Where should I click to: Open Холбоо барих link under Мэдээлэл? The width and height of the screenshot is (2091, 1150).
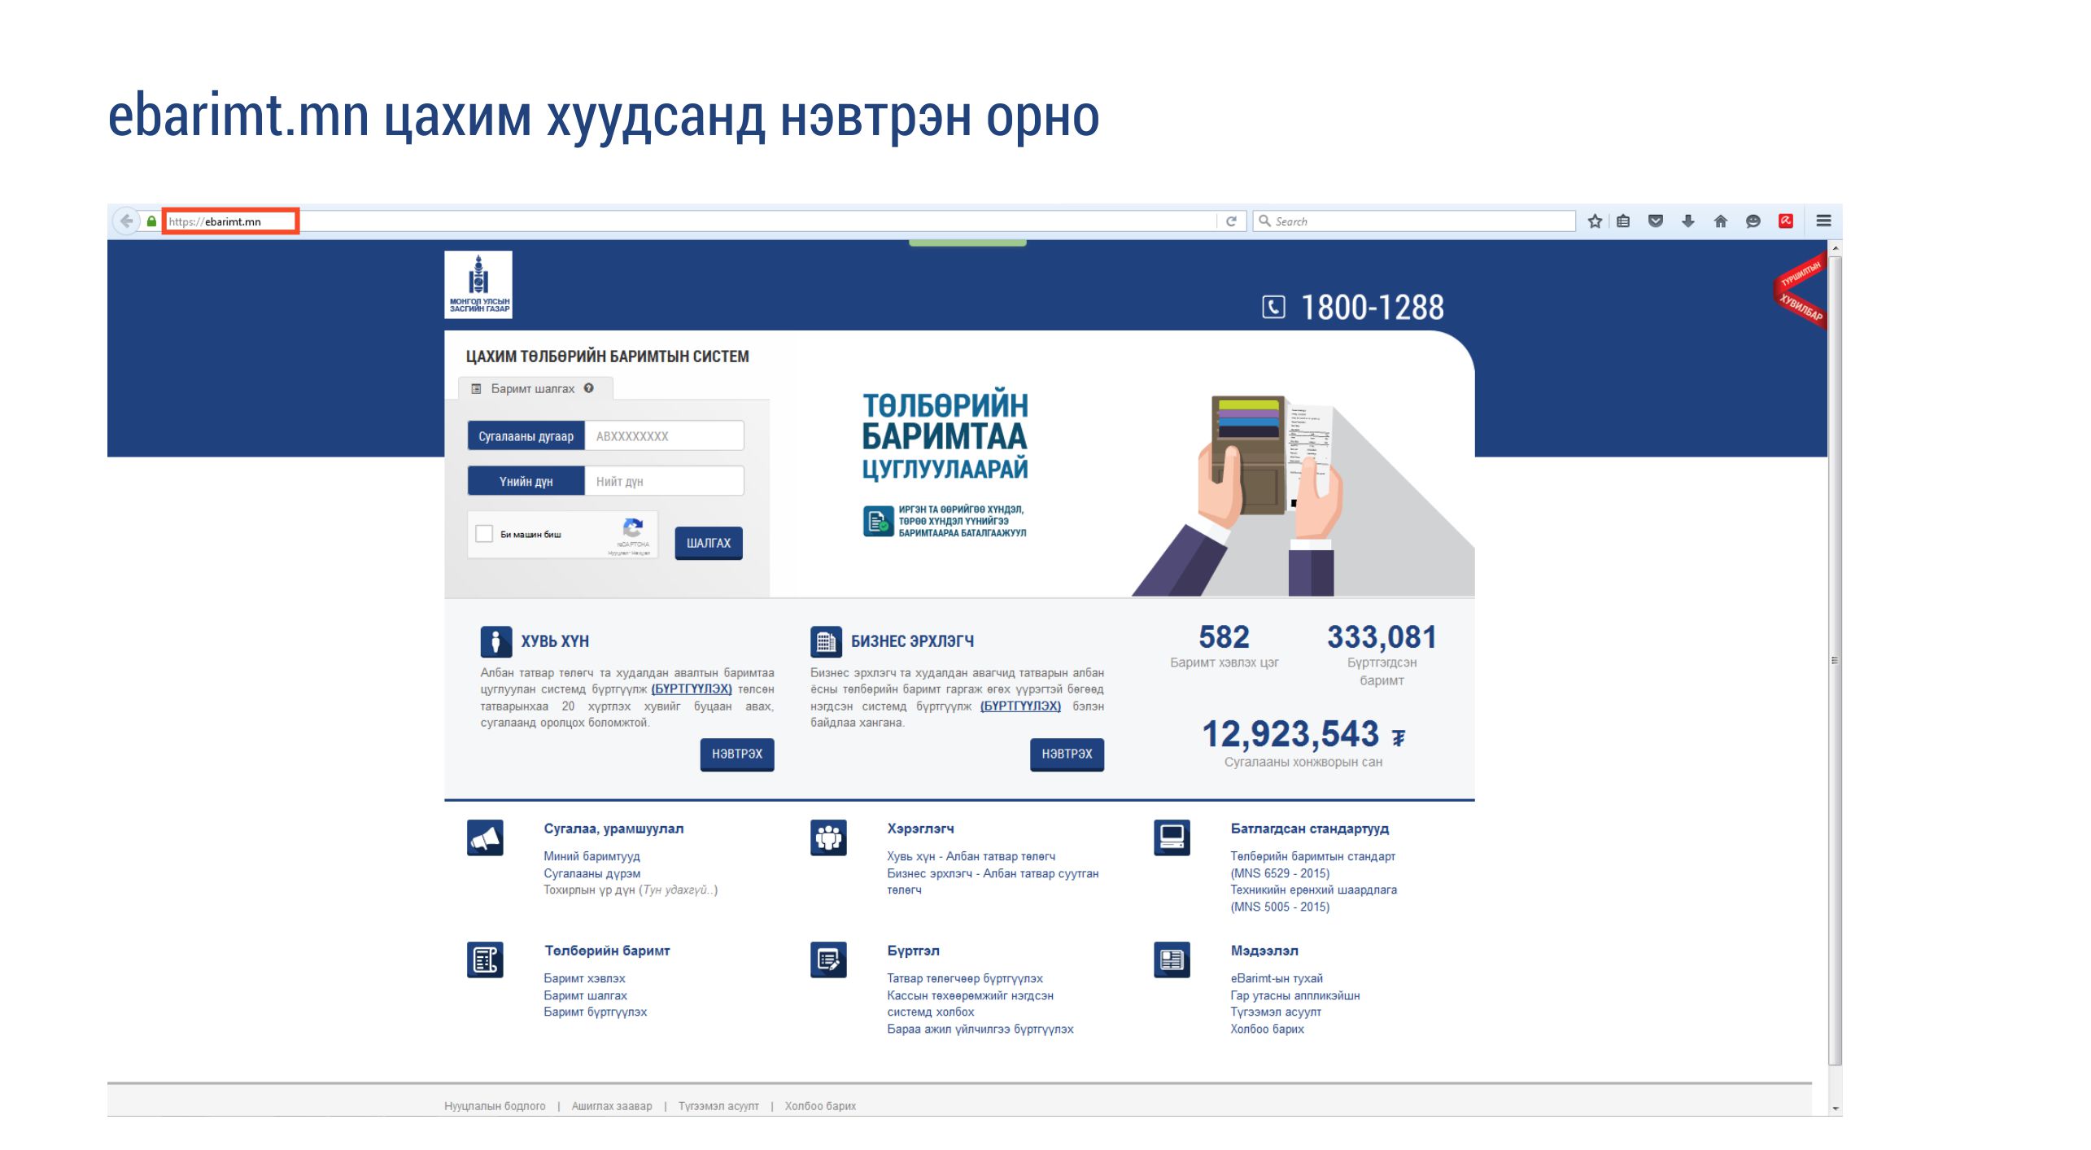(x=1267, y=1029)
